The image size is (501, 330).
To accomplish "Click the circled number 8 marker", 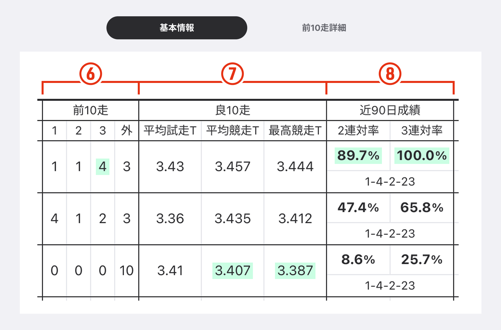I will (390, 74).
